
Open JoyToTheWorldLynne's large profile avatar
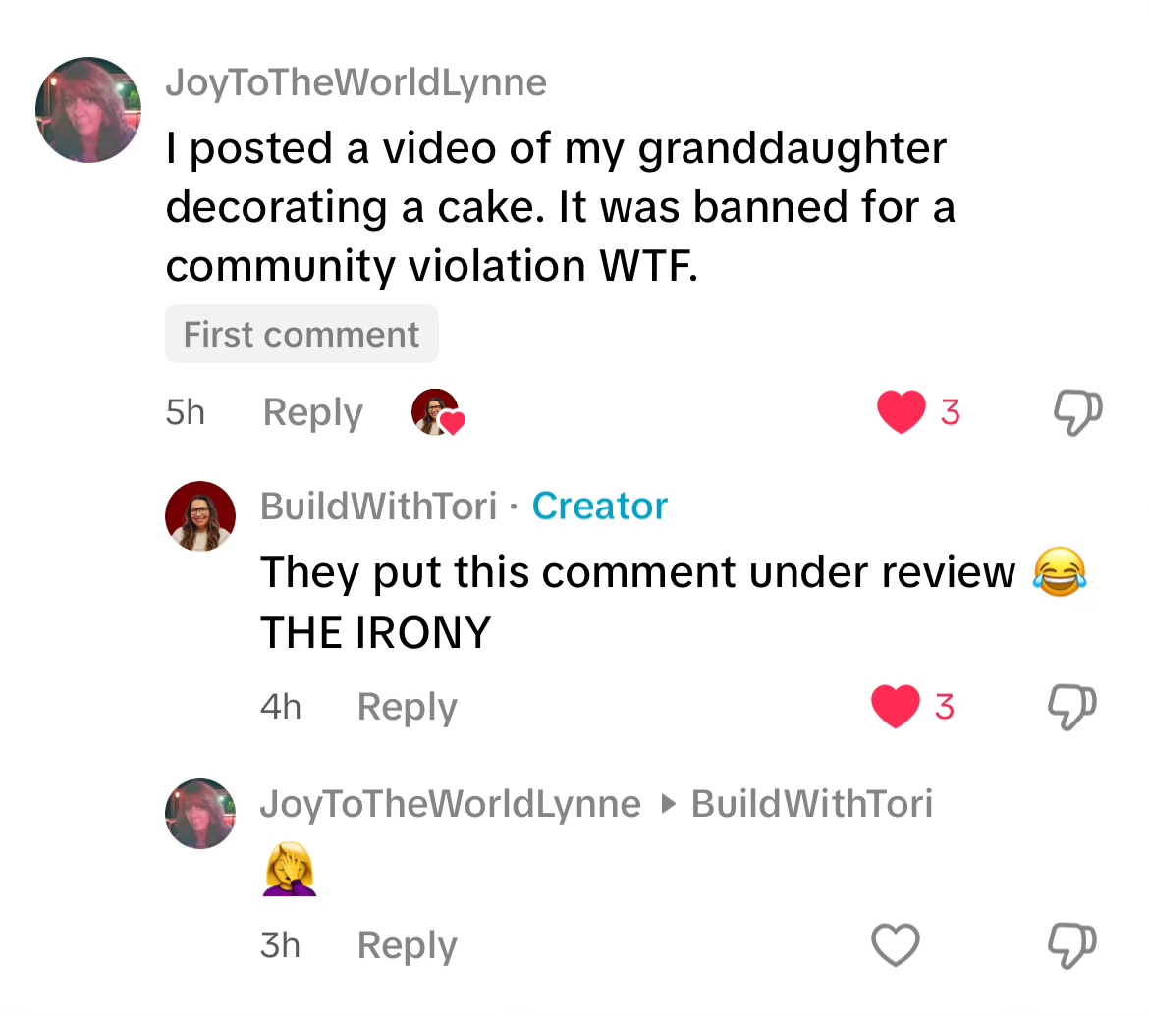point(88,110)
